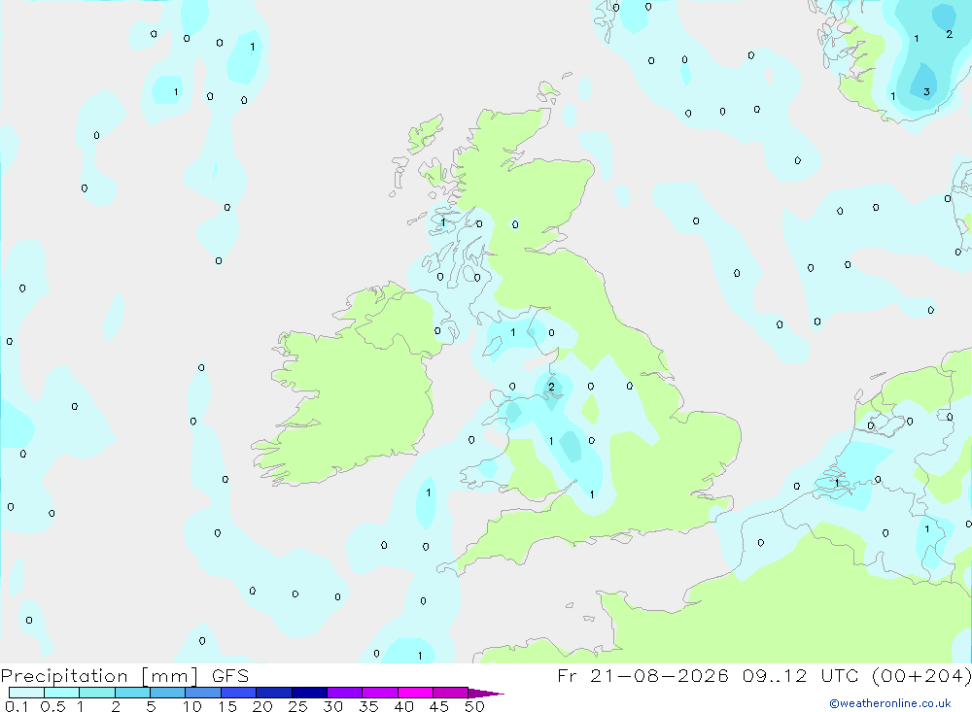Click the '40' legend scale label
Screen dimensions: 972x712
pyautogui.click(x=403, y=706)
